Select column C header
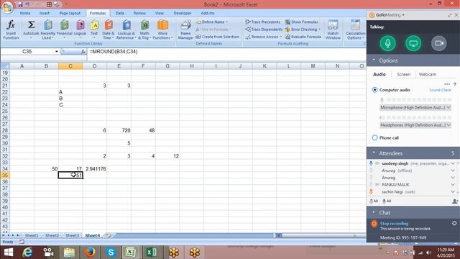The width and height of the screenshot is (460, 259). tap(70, 66)
